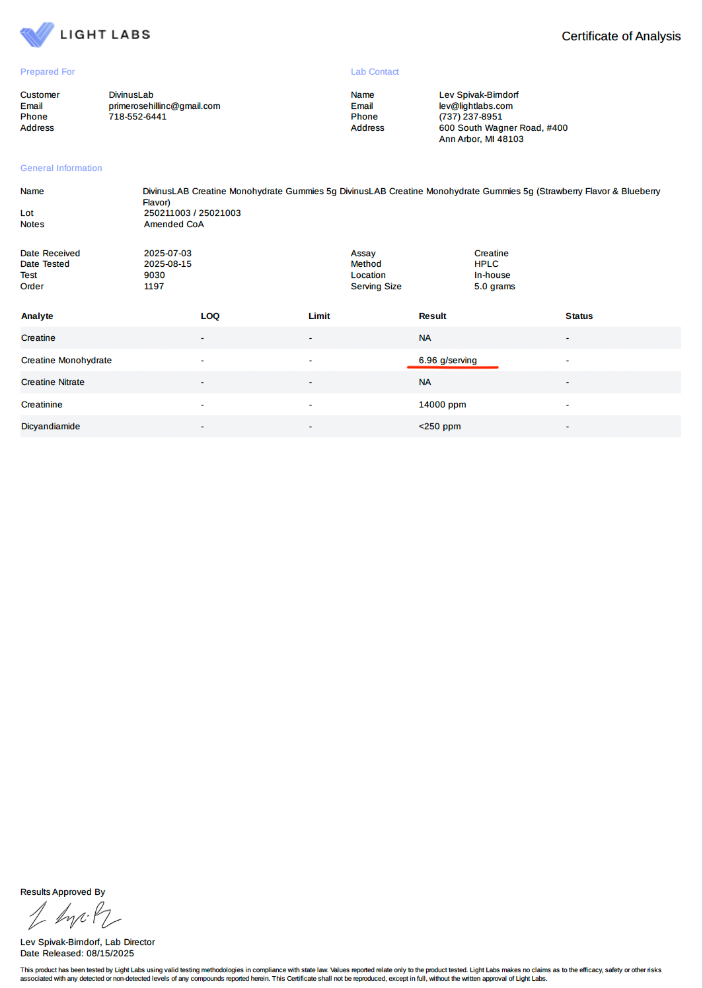Click the Creatinine 14000 ppm result value
This screenshot has height=988, width=703.
point(442,405)
